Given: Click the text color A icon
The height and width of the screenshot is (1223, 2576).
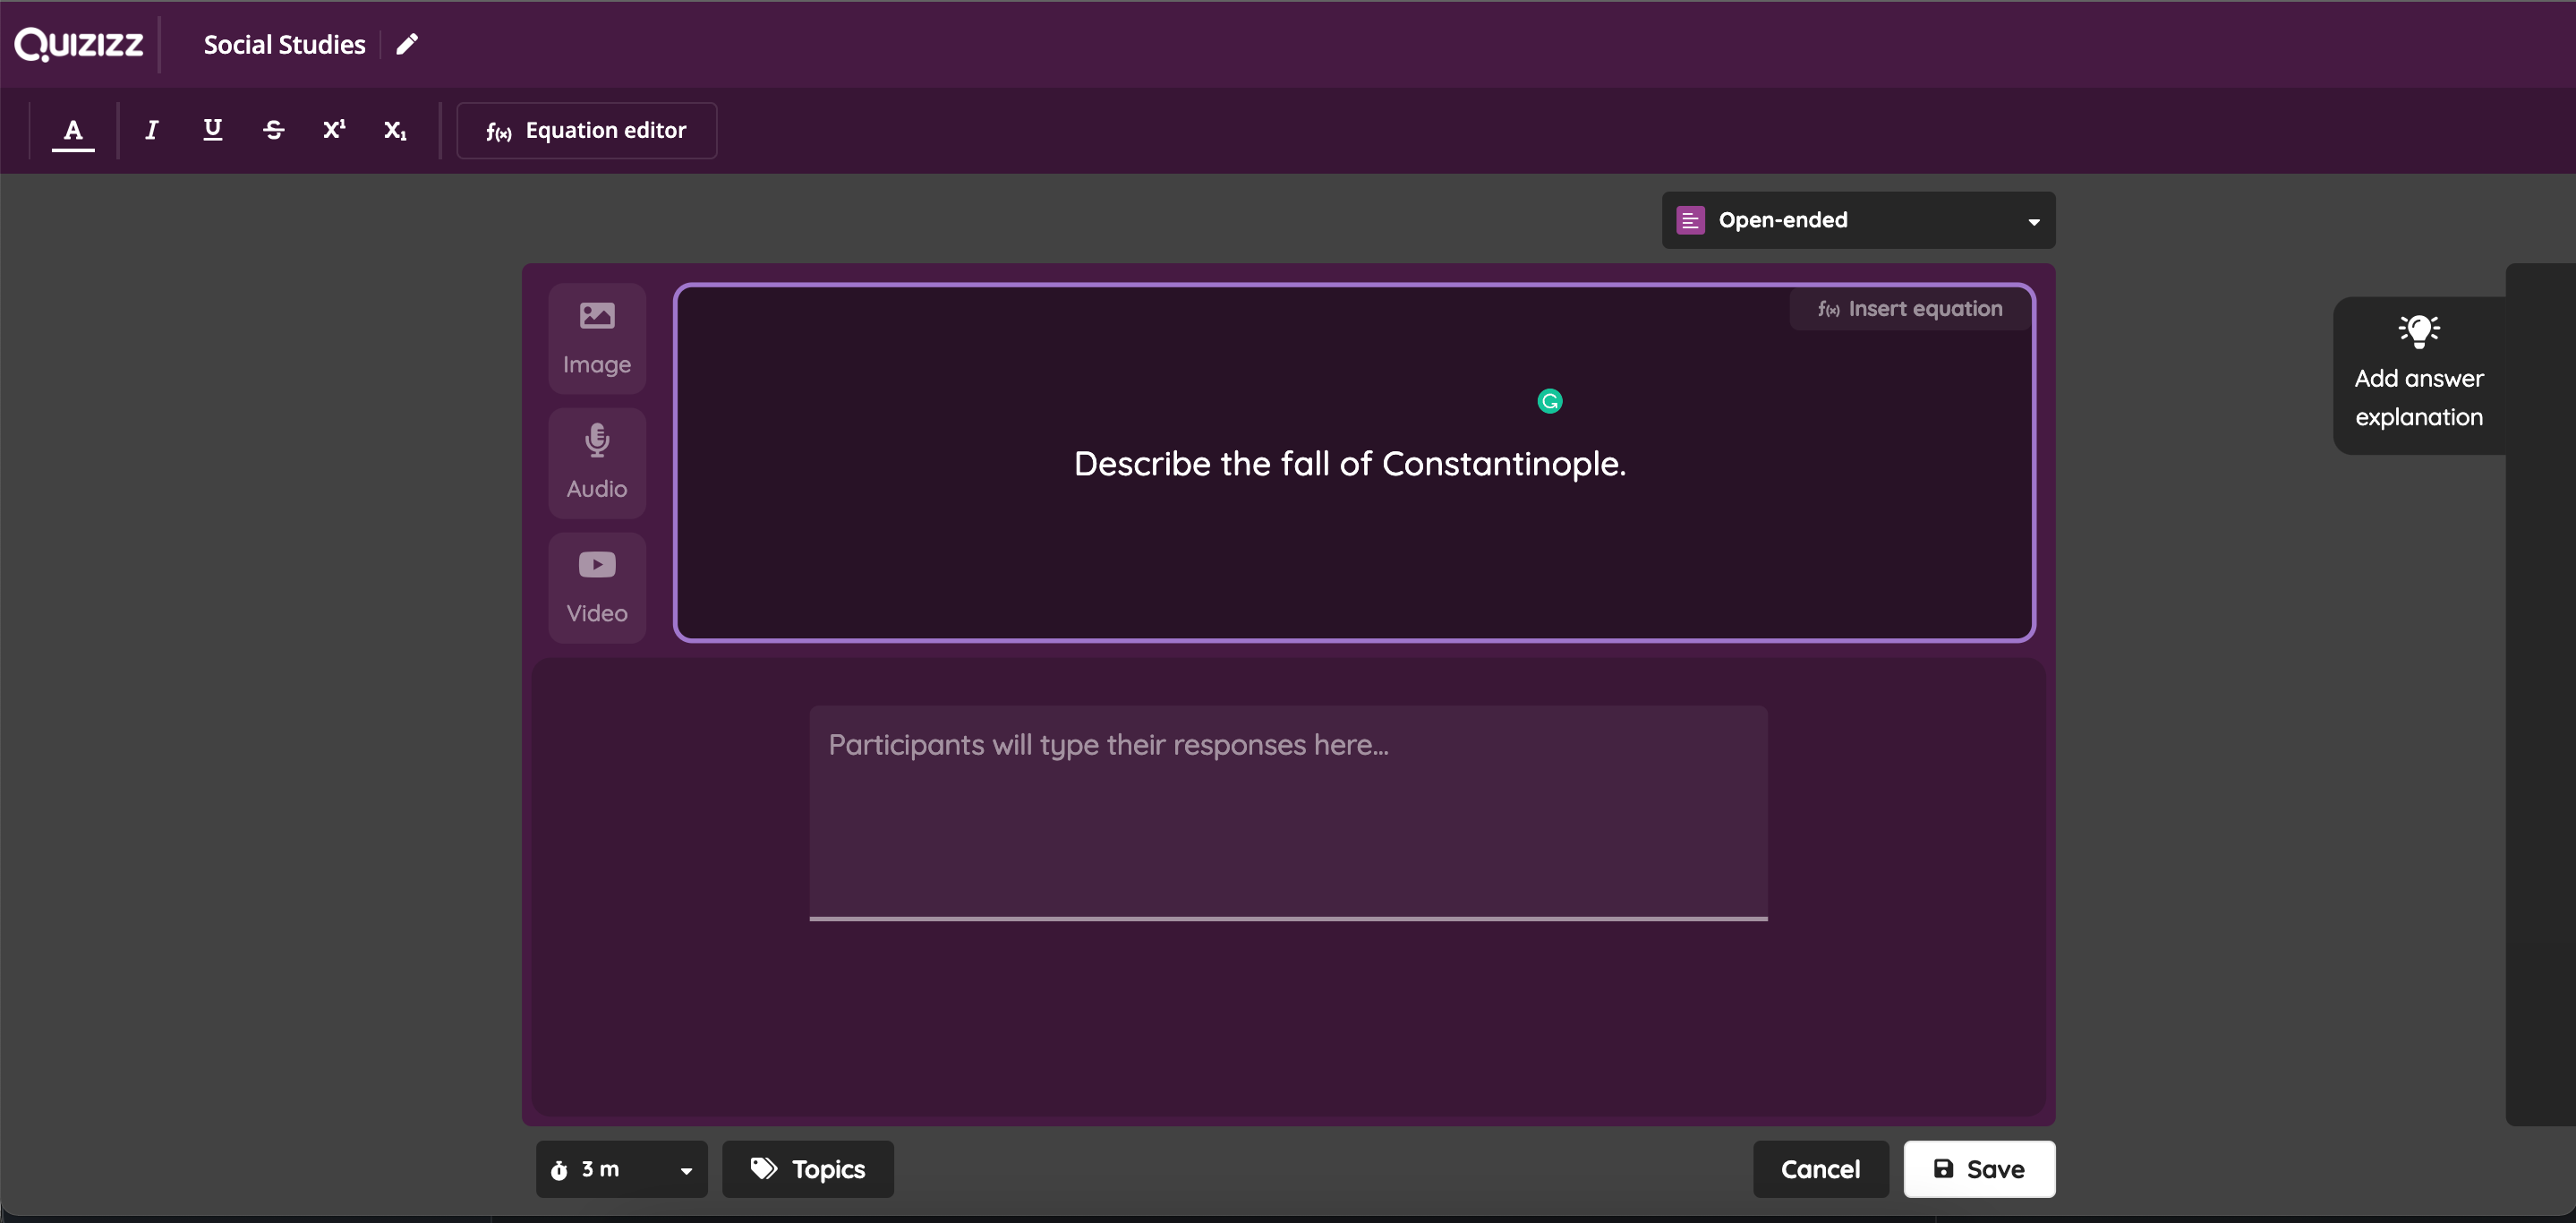Looking at the screenshot, I should point(73,130).
